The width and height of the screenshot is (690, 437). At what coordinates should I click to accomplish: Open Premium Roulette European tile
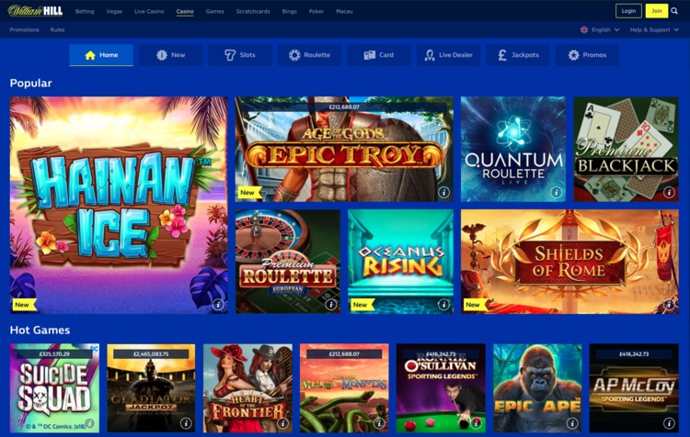click(288, 262)
